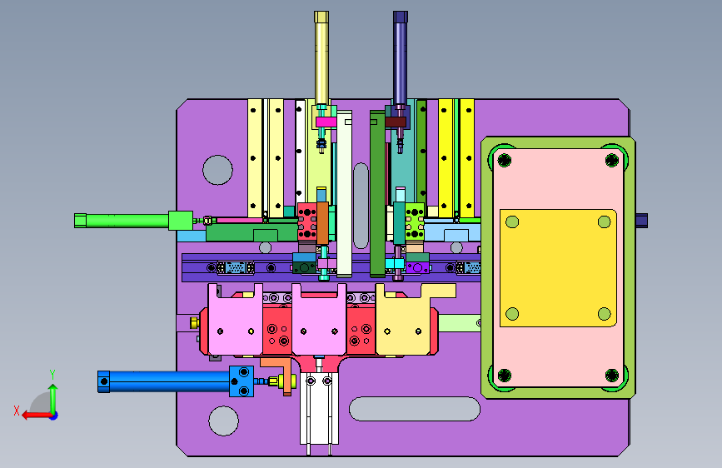Select the top-left hole in yellow plate
Screen dimensions: 722x468
(x=512, y=222)
